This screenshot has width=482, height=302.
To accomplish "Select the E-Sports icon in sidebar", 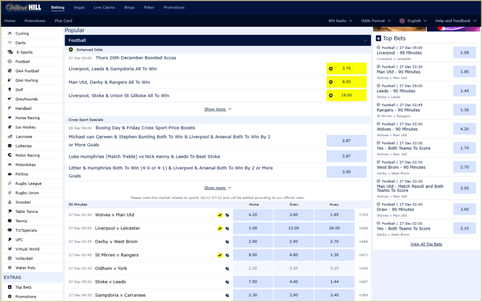I will point(10,52).
